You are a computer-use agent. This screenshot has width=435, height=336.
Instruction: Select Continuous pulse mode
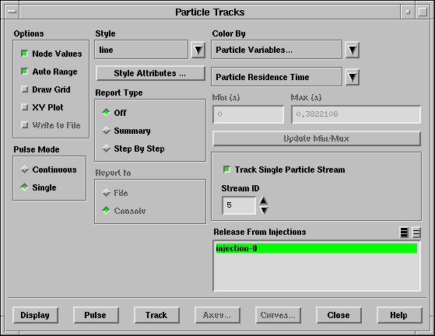point(25,170)
